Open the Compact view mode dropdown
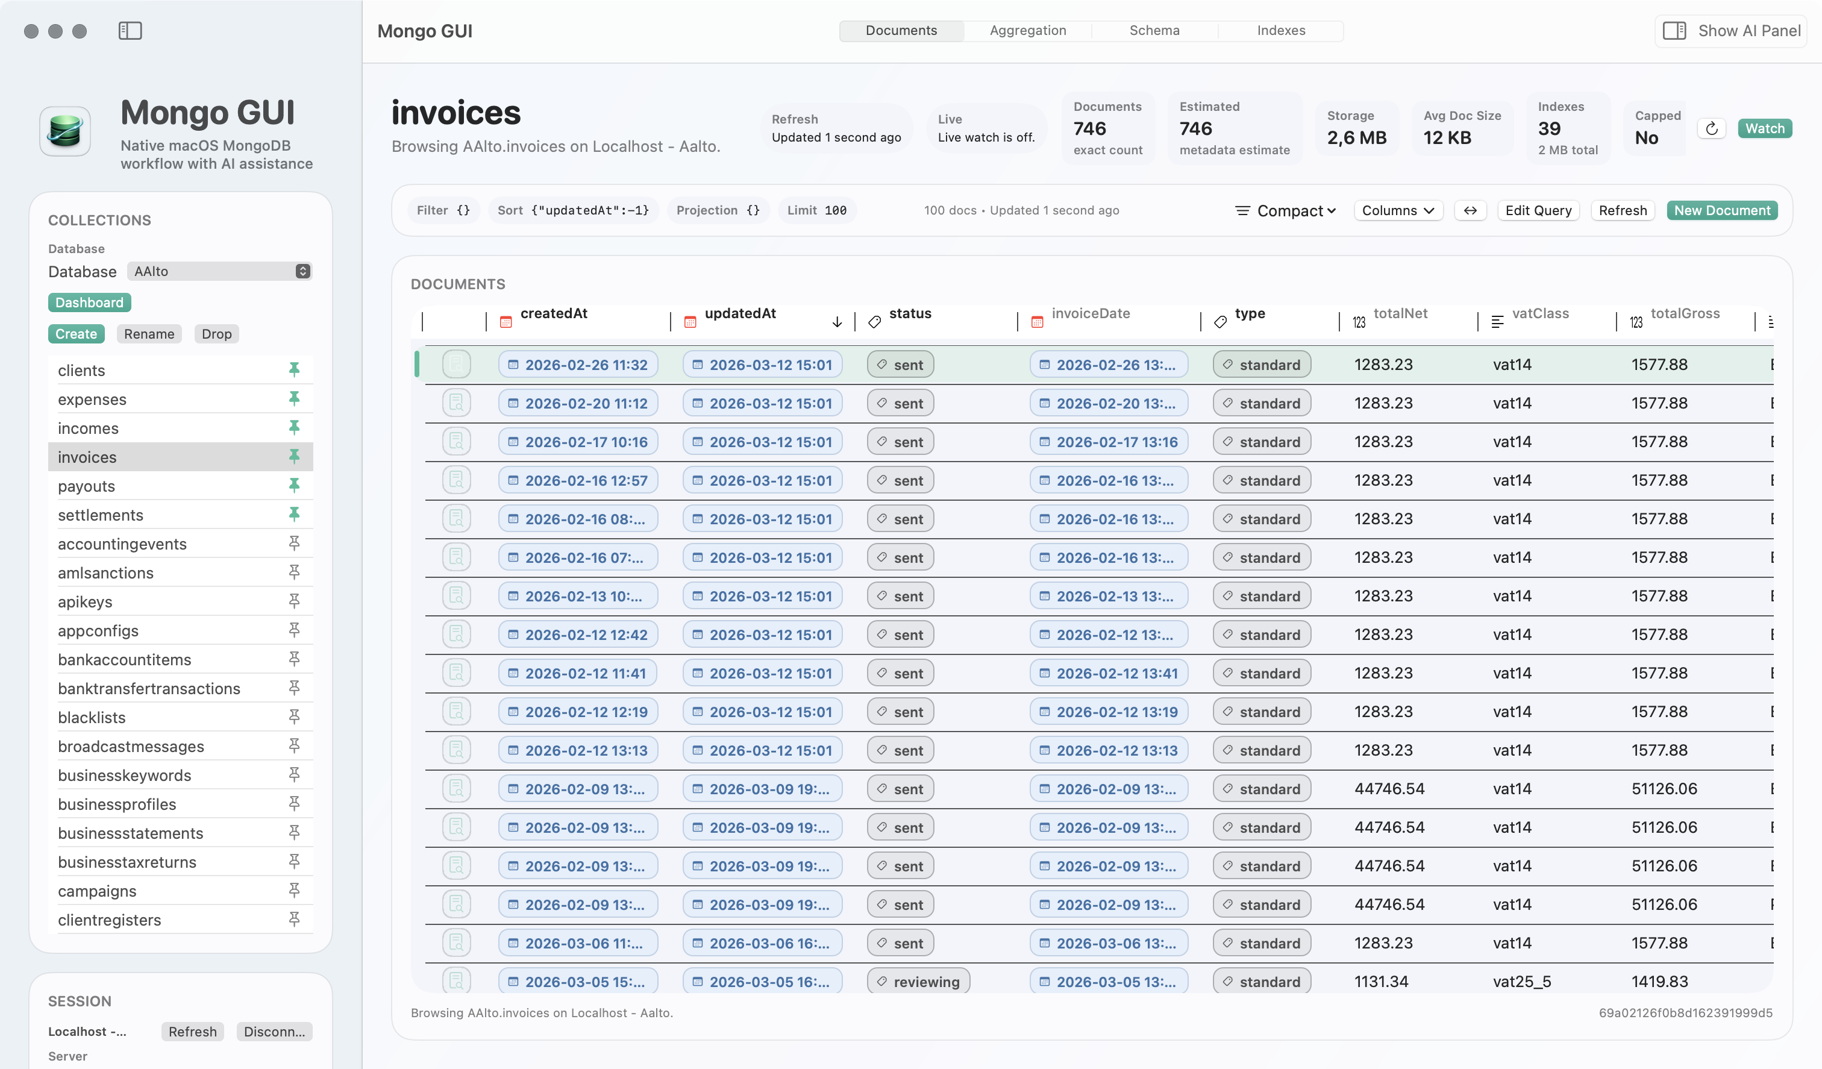The width and height of the screenshot is (1822, 1069). [1286, 210]
